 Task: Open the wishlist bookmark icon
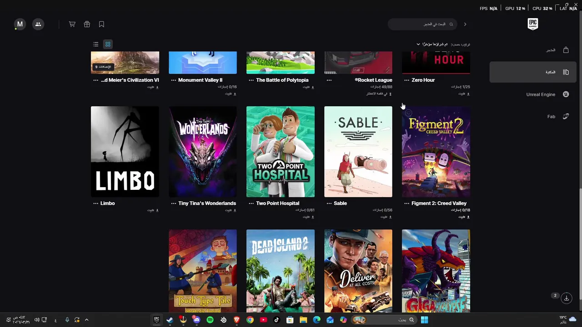click(x=101, y=24)
